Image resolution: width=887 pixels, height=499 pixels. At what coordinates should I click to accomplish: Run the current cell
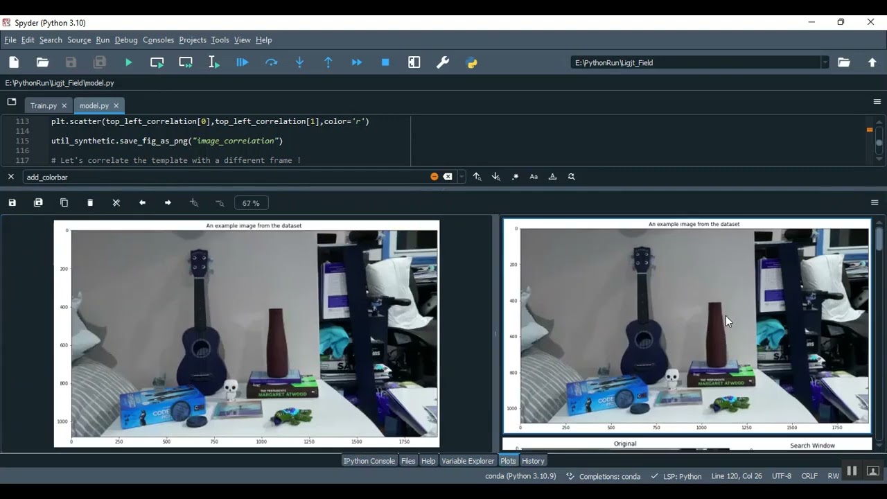pos(157,62)
